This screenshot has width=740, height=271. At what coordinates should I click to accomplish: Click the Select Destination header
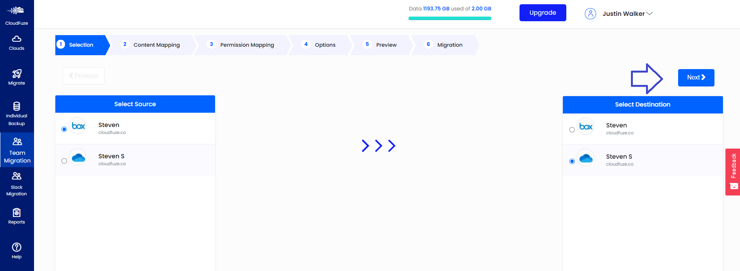643,105
